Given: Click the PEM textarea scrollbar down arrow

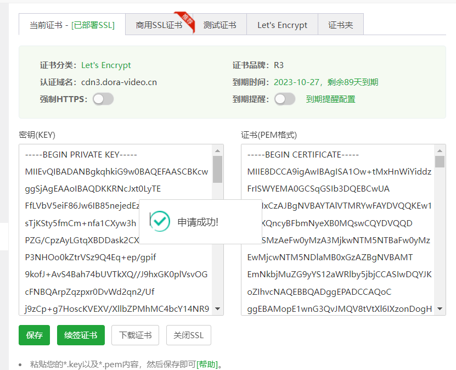Looking at the screenshot, I should (x=439, y=309).
